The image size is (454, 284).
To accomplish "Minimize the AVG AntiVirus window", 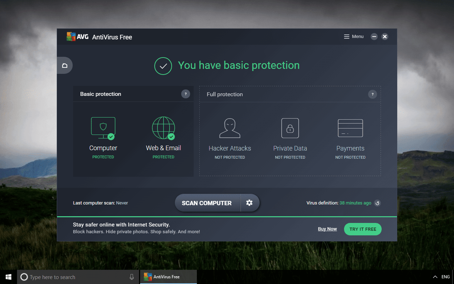I will (x=374, y=37).
